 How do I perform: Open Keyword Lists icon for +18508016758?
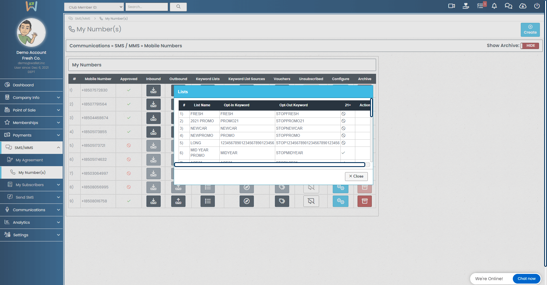pos(208,201)
